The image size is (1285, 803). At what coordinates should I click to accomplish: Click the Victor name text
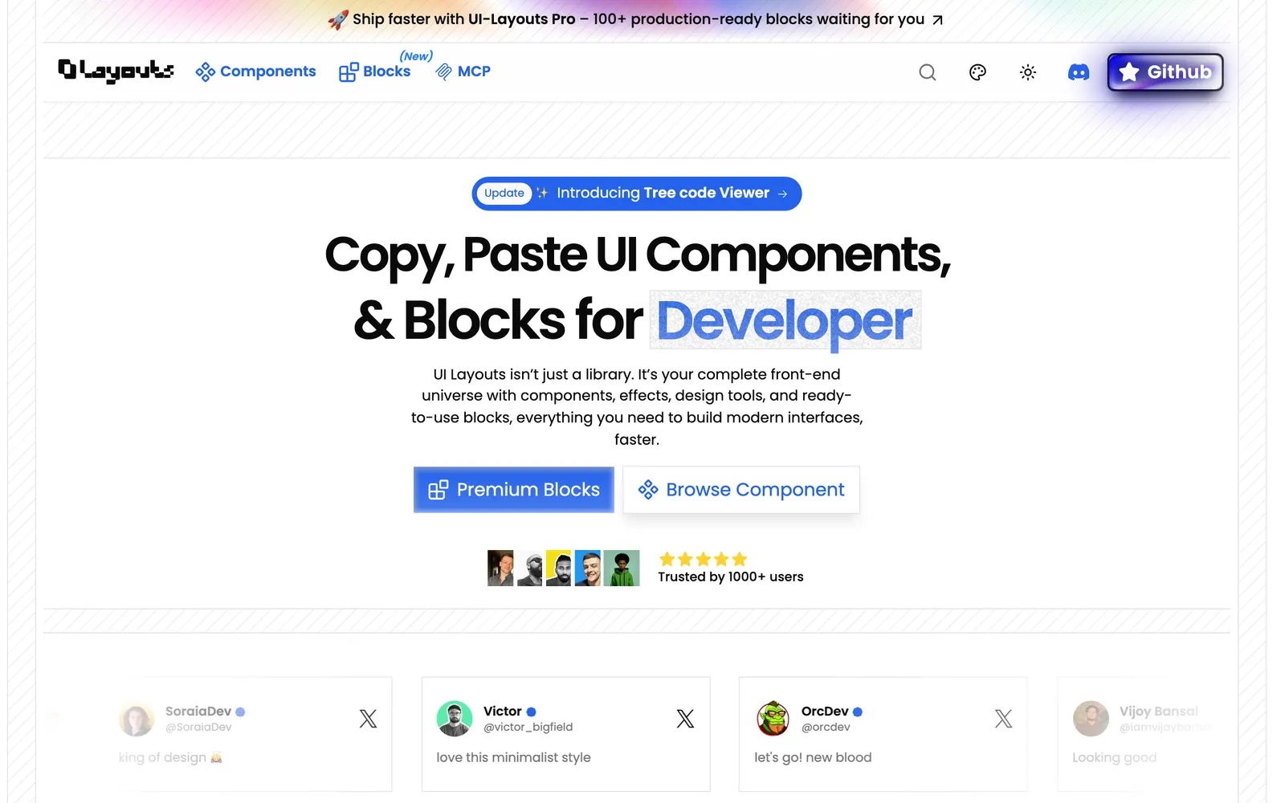503,711
